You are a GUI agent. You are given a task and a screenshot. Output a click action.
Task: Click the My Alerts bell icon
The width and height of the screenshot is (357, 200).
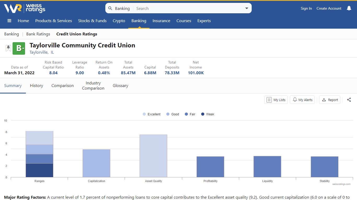coord(295,100)
